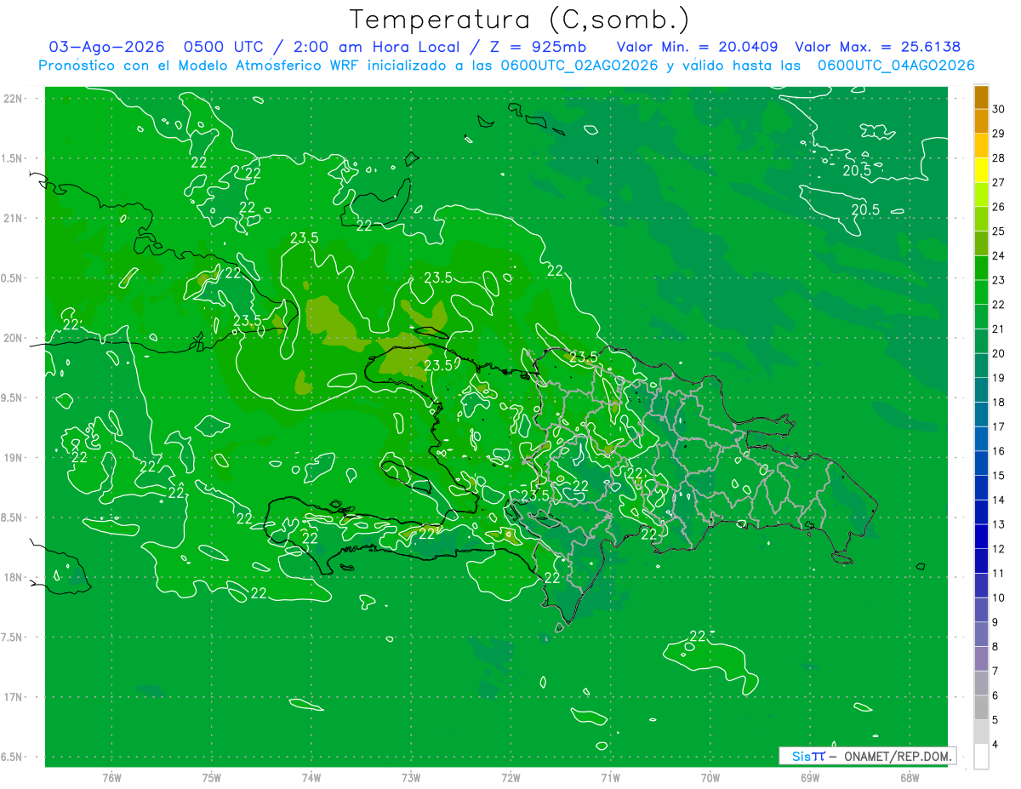Click the upper 20.5 contour label near 21.5N
This screenshot has height=789, width=1021.
pyautogui.click(x=857, y=171)
